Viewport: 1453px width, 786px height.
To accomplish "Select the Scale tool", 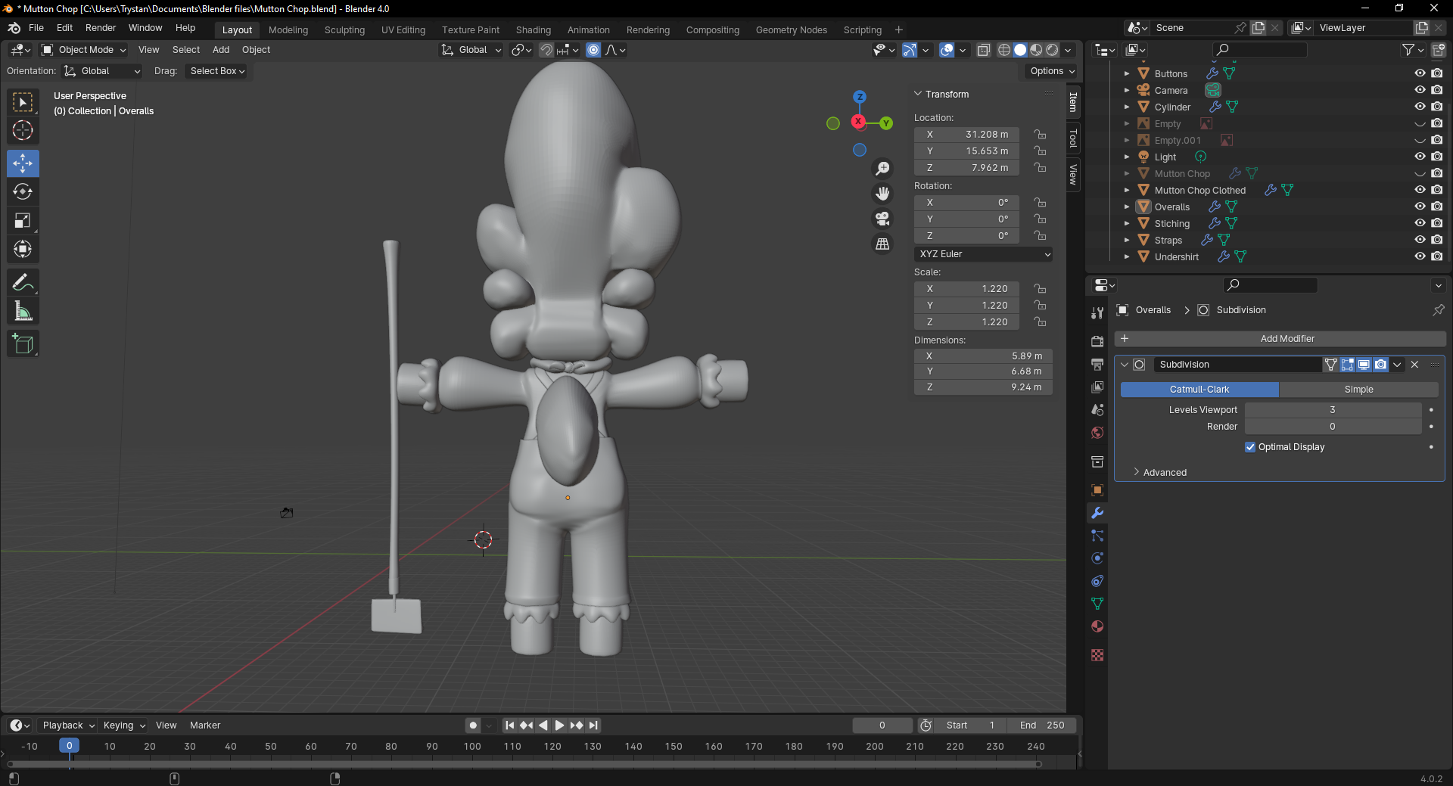I will pos(23,221).
